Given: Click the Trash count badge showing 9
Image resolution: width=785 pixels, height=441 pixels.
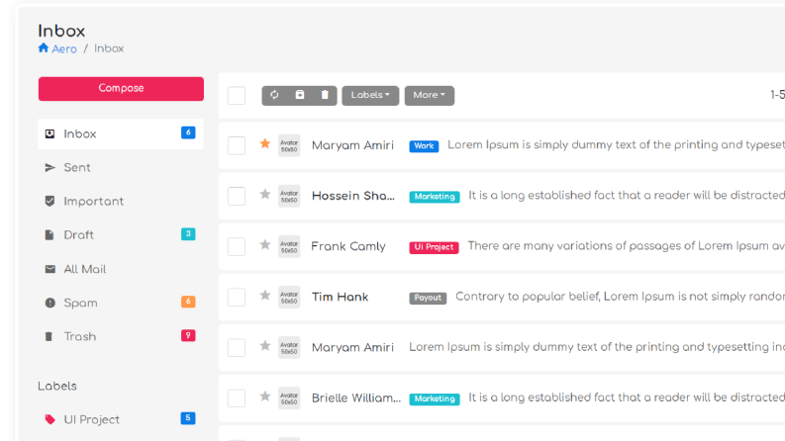Looking at the screenshot, I should (x=188, y=335).
